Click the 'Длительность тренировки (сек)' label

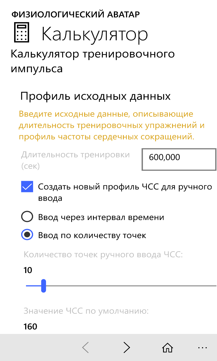tap(75, 160)
